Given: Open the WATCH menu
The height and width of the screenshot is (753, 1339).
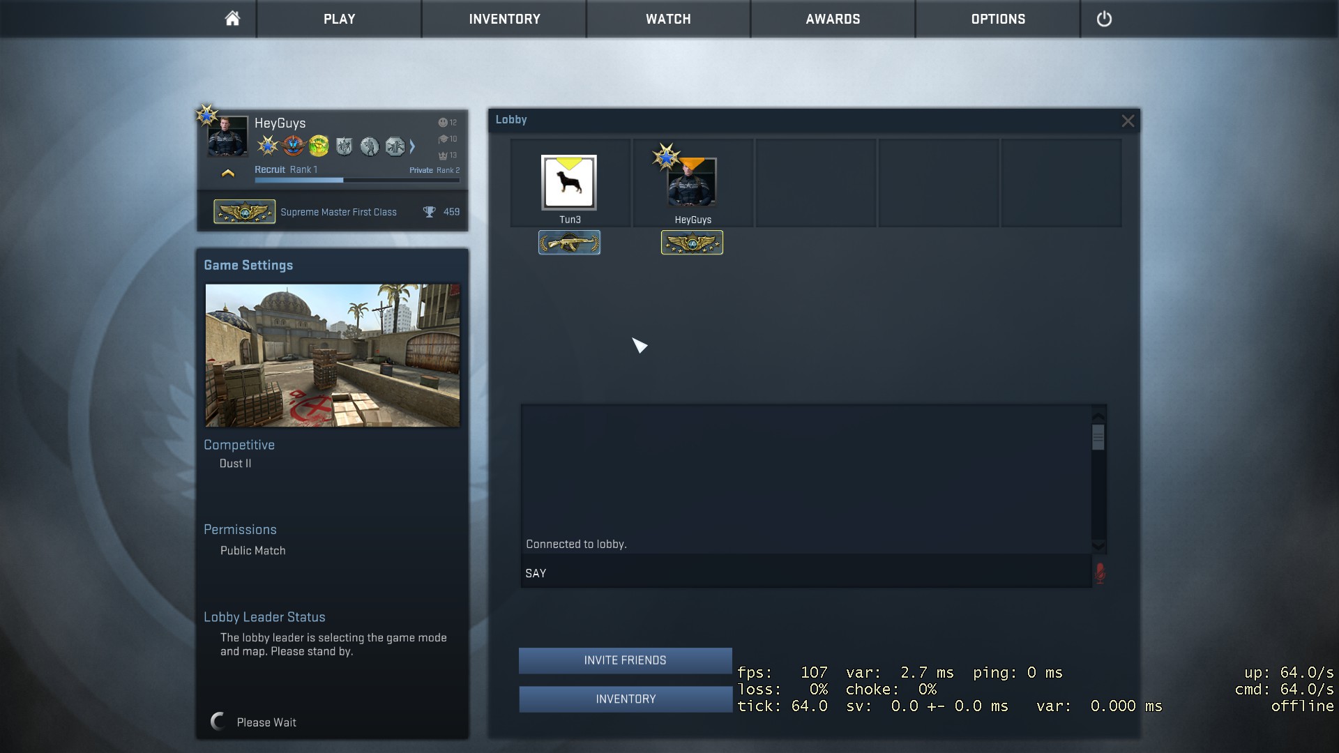Looking at the screenshot, I should click(667, 19).
